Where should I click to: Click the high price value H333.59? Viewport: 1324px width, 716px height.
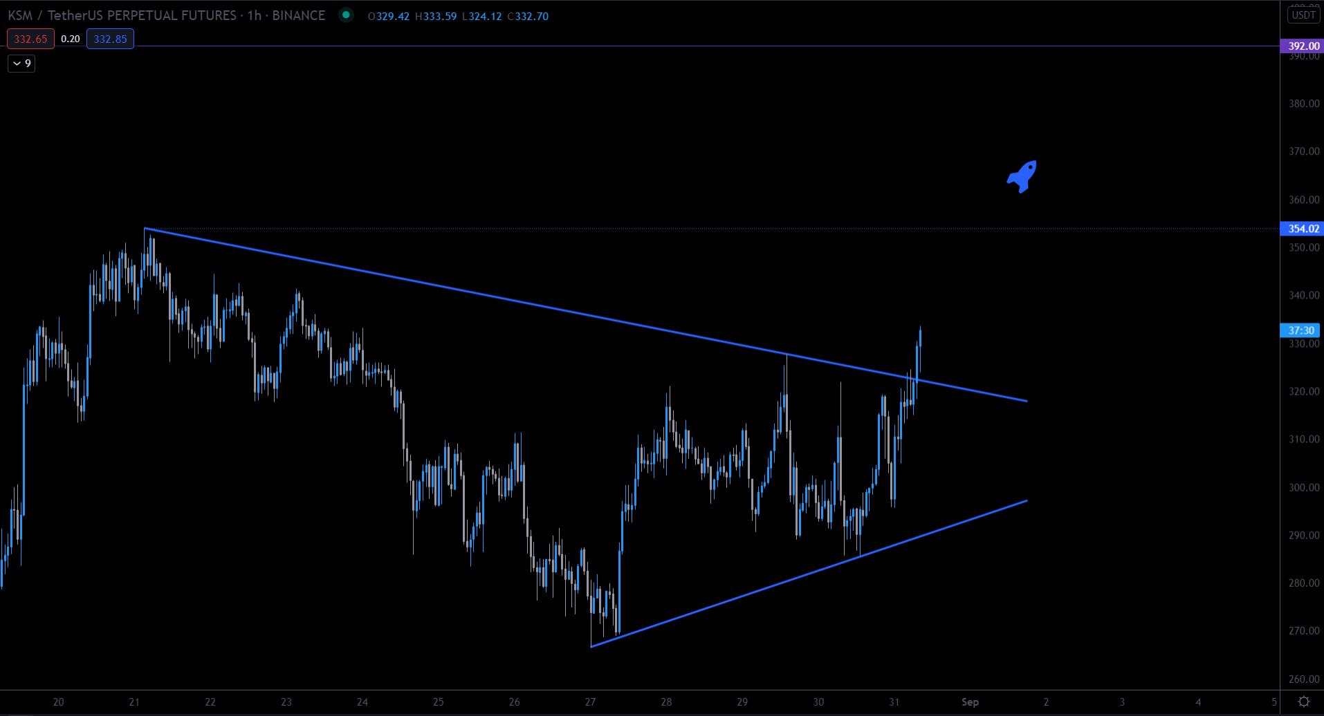pos(436,16)
